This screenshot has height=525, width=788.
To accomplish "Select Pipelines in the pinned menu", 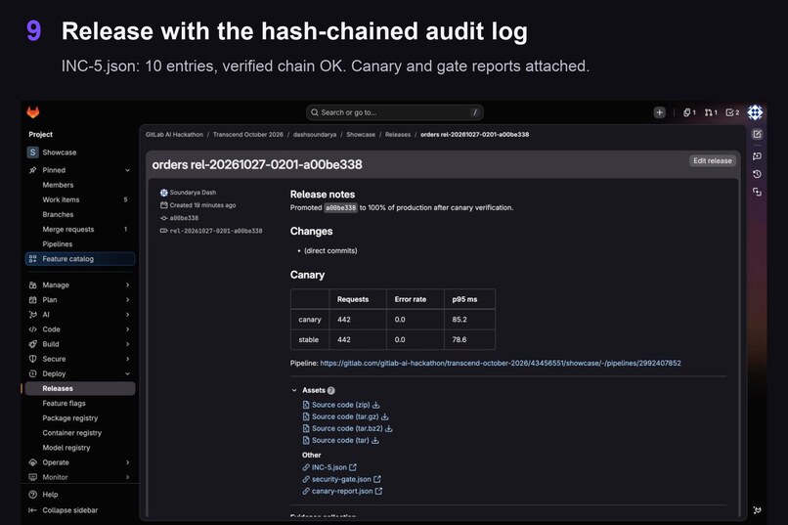I will 58,244.
